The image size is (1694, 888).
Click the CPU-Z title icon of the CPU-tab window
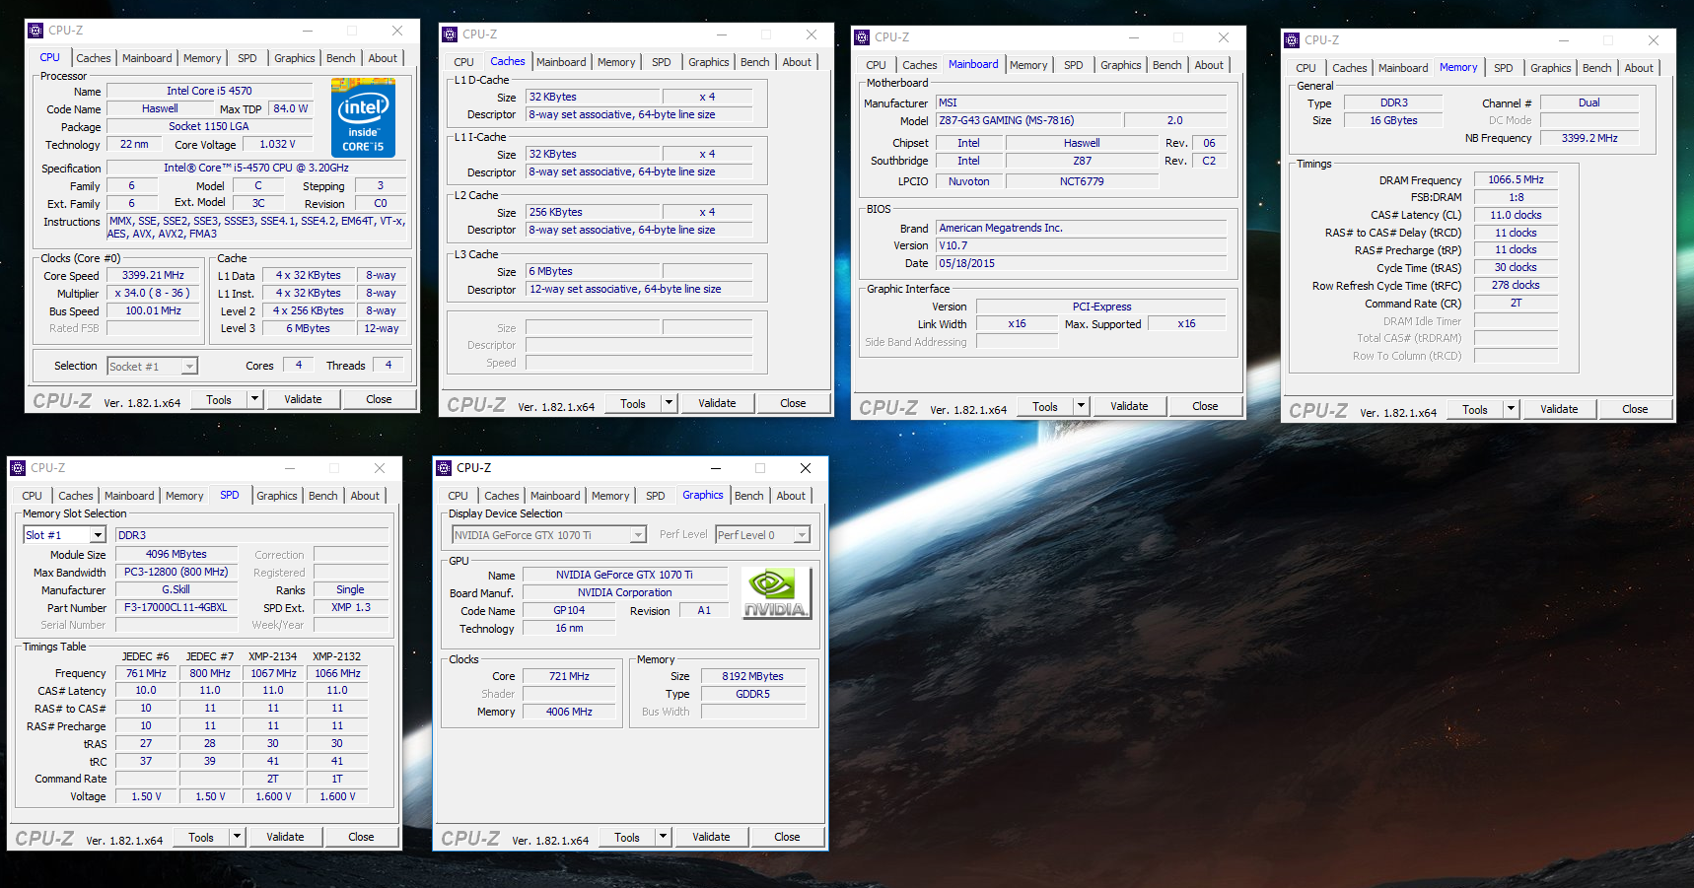35,31
